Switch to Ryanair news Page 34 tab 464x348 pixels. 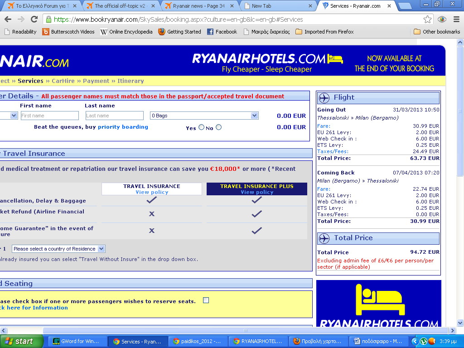(x=198, y=6)
